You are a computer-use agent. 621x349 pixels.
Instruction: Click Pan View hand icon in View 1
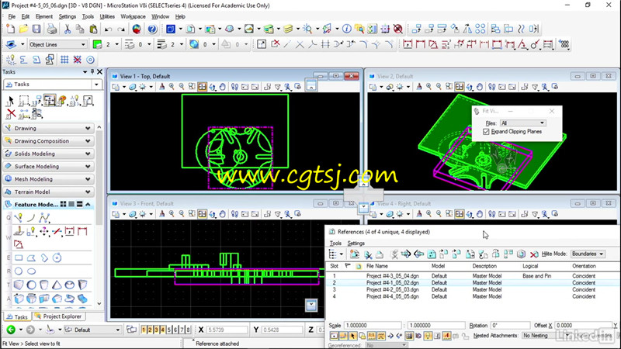[223, 87]
